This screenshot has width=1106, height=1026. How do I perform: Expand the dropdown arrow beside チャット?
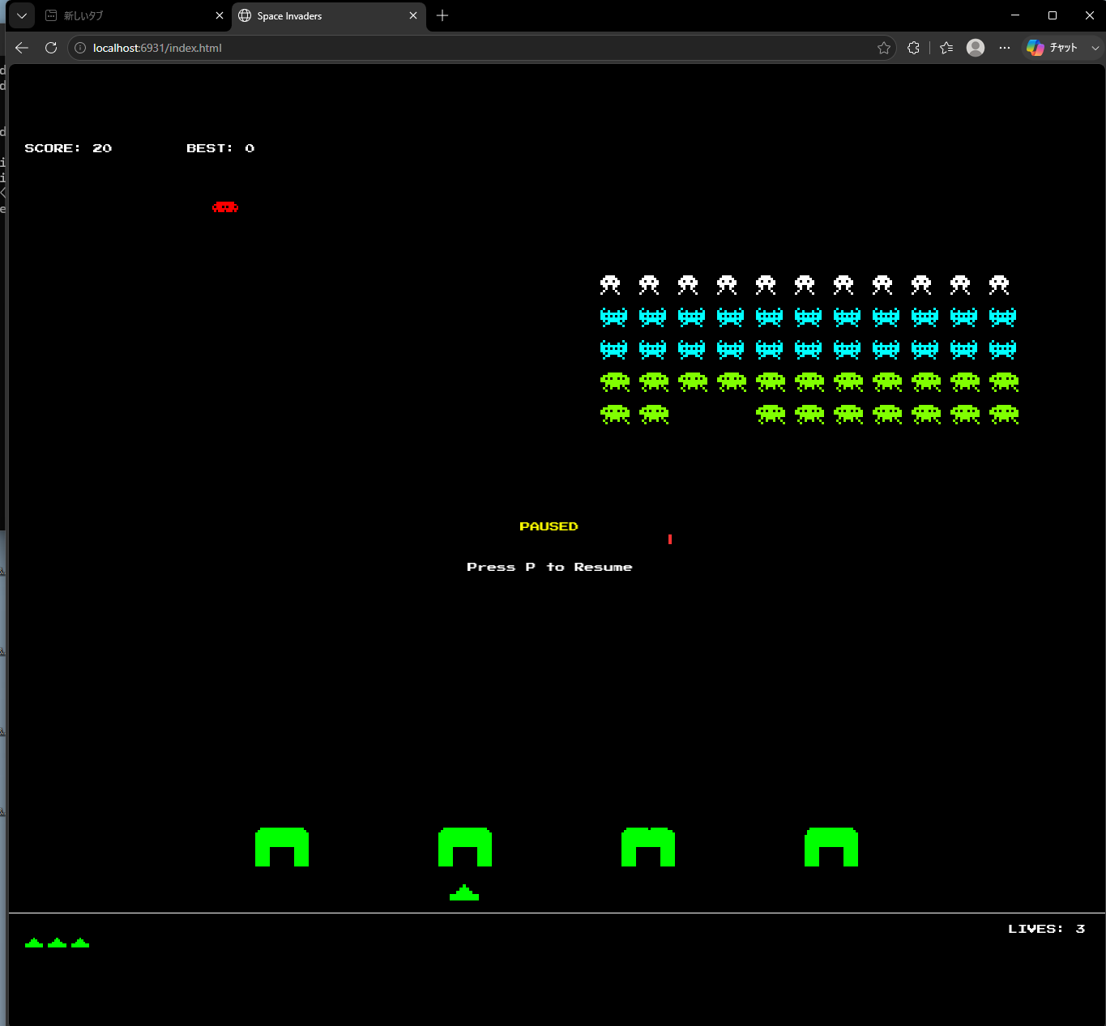click(1095, 48)
